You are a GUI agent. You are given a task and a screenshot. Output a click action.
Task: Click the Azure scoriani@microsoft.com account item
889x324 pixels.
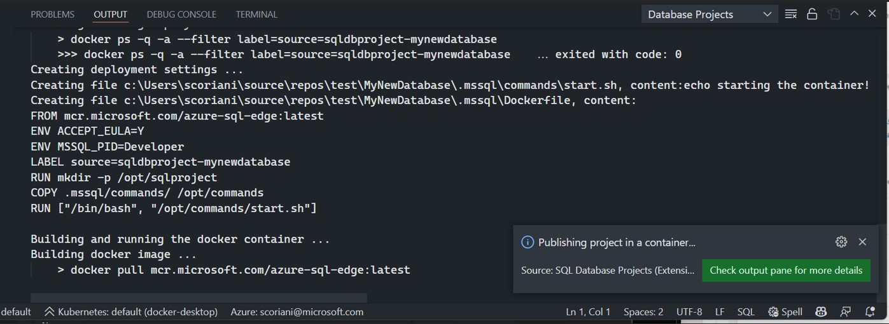[297, 312]
